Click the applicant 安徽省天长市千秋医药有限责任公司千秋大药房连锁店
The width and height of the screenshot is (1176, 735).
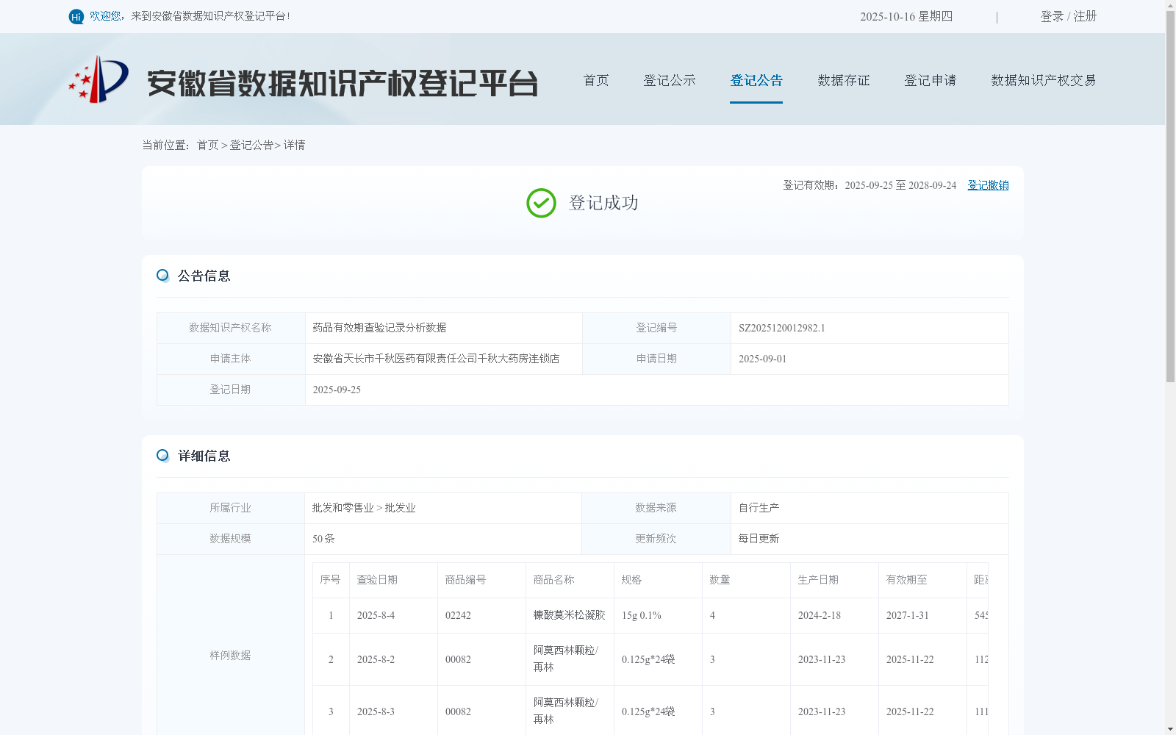pyautogui.click(x=436, y=359)
